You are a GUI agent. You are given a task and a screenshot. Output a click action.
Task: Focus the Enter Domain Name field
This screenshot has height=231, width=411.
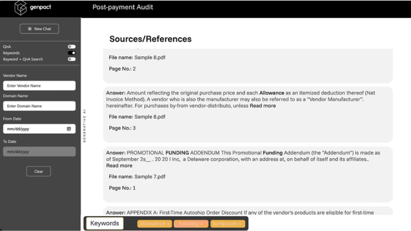pos(39,106)
